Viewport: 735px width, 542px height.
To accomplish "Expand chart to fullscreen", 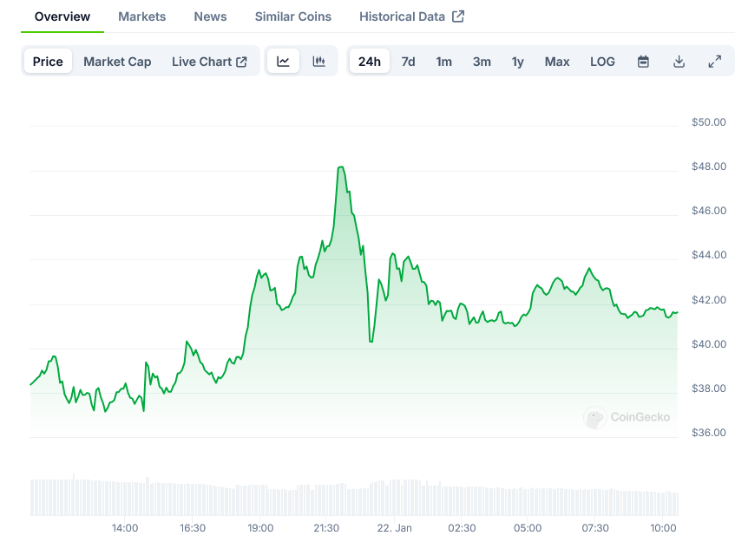I will (x=715, y=62).
